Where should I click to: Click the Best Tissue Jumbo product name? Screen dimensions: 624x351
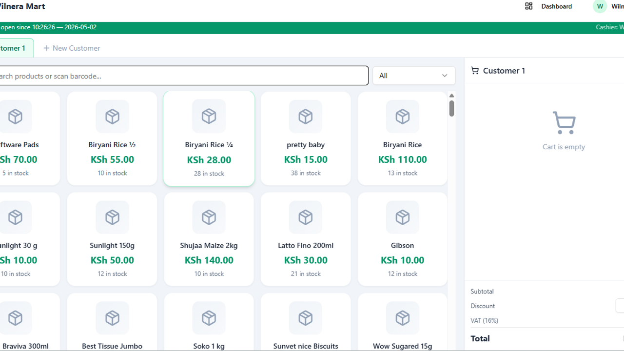(x=112, y=346)
